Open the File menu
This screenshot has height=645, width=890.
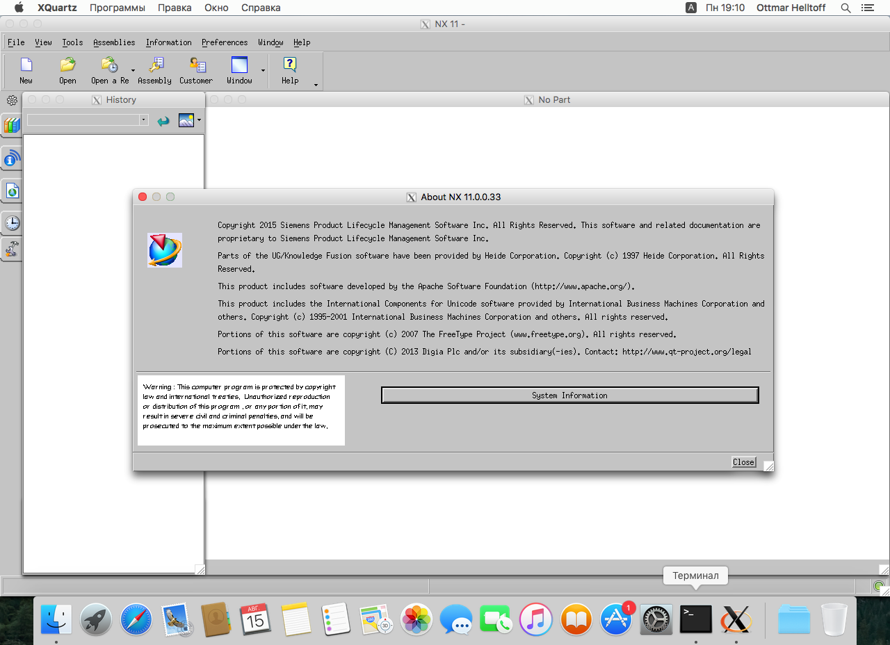[16, 42]
